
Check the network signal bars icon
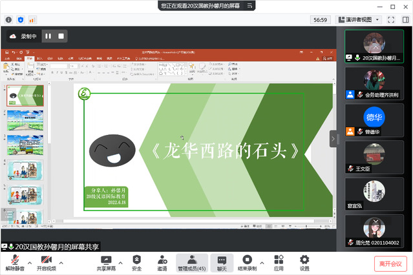[32, 20]
